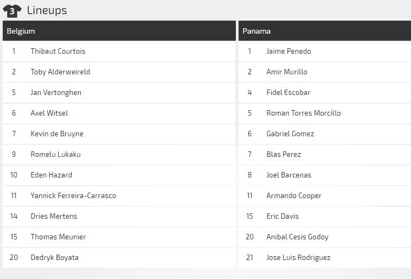Screen dimensions: 411x279
Task: Open Toby Alderweireld's player entry
Action: [x=60, y=72]
